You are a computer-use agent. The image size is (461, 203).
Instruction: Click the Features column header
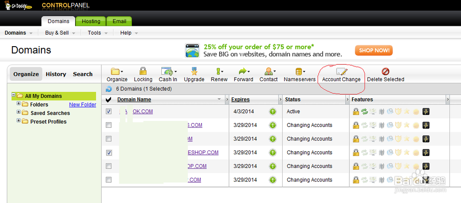362,100
